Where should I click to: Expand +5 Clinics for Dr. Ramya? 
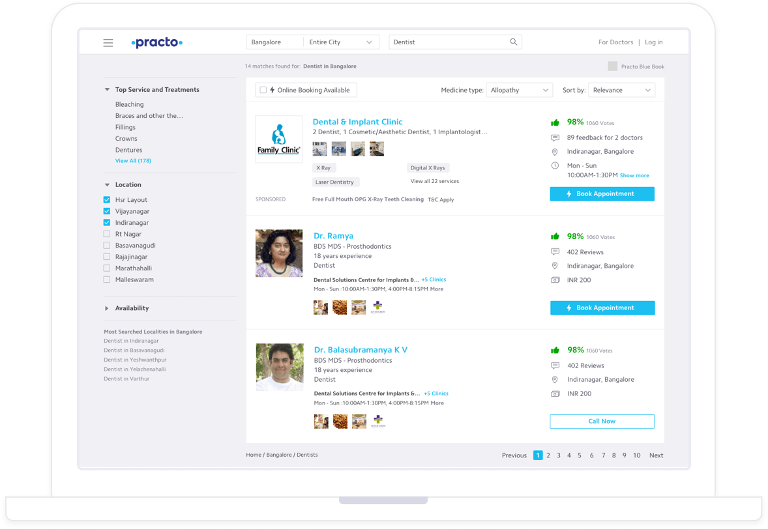pos(434,280)
